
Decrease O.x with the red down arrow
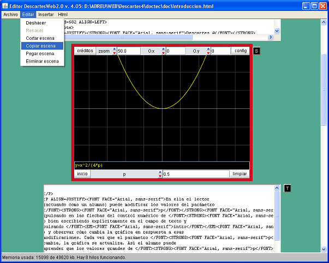163,53
